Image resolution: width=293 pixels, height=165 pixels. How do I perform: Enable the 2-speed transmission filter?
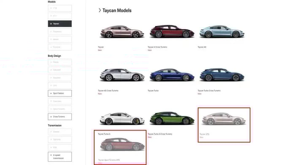60,157
